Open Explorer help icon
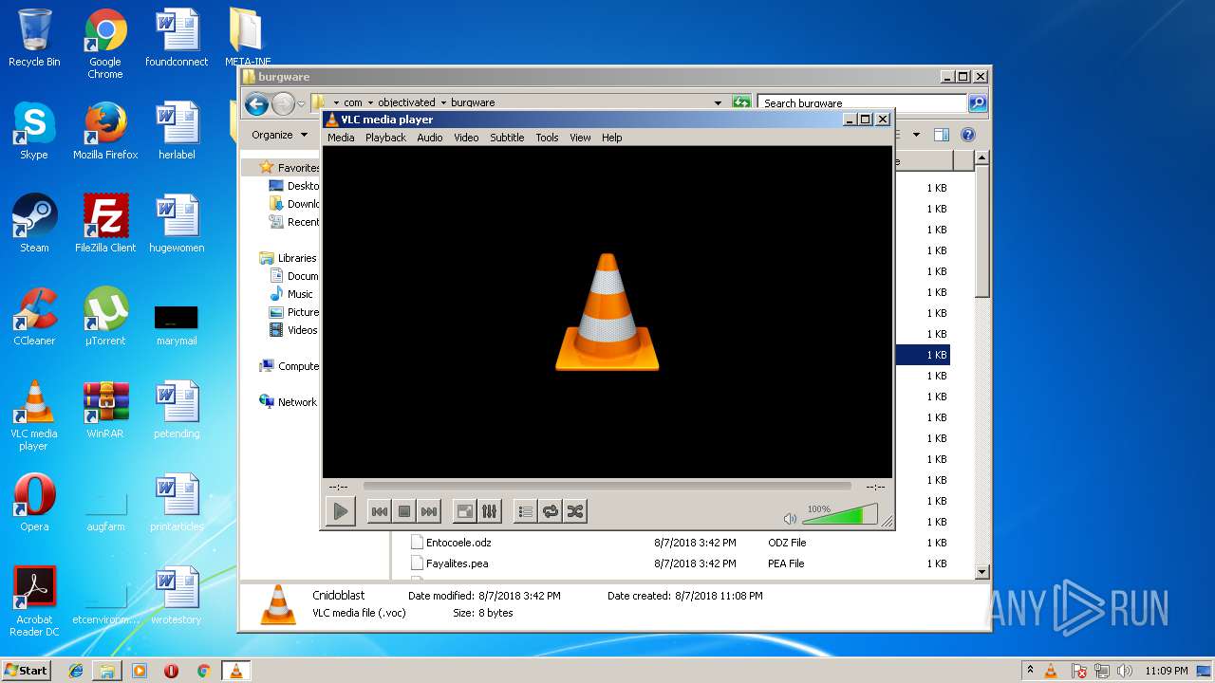Image resolution: width=1215 pixels, height=683 pixels. point(967,135)
